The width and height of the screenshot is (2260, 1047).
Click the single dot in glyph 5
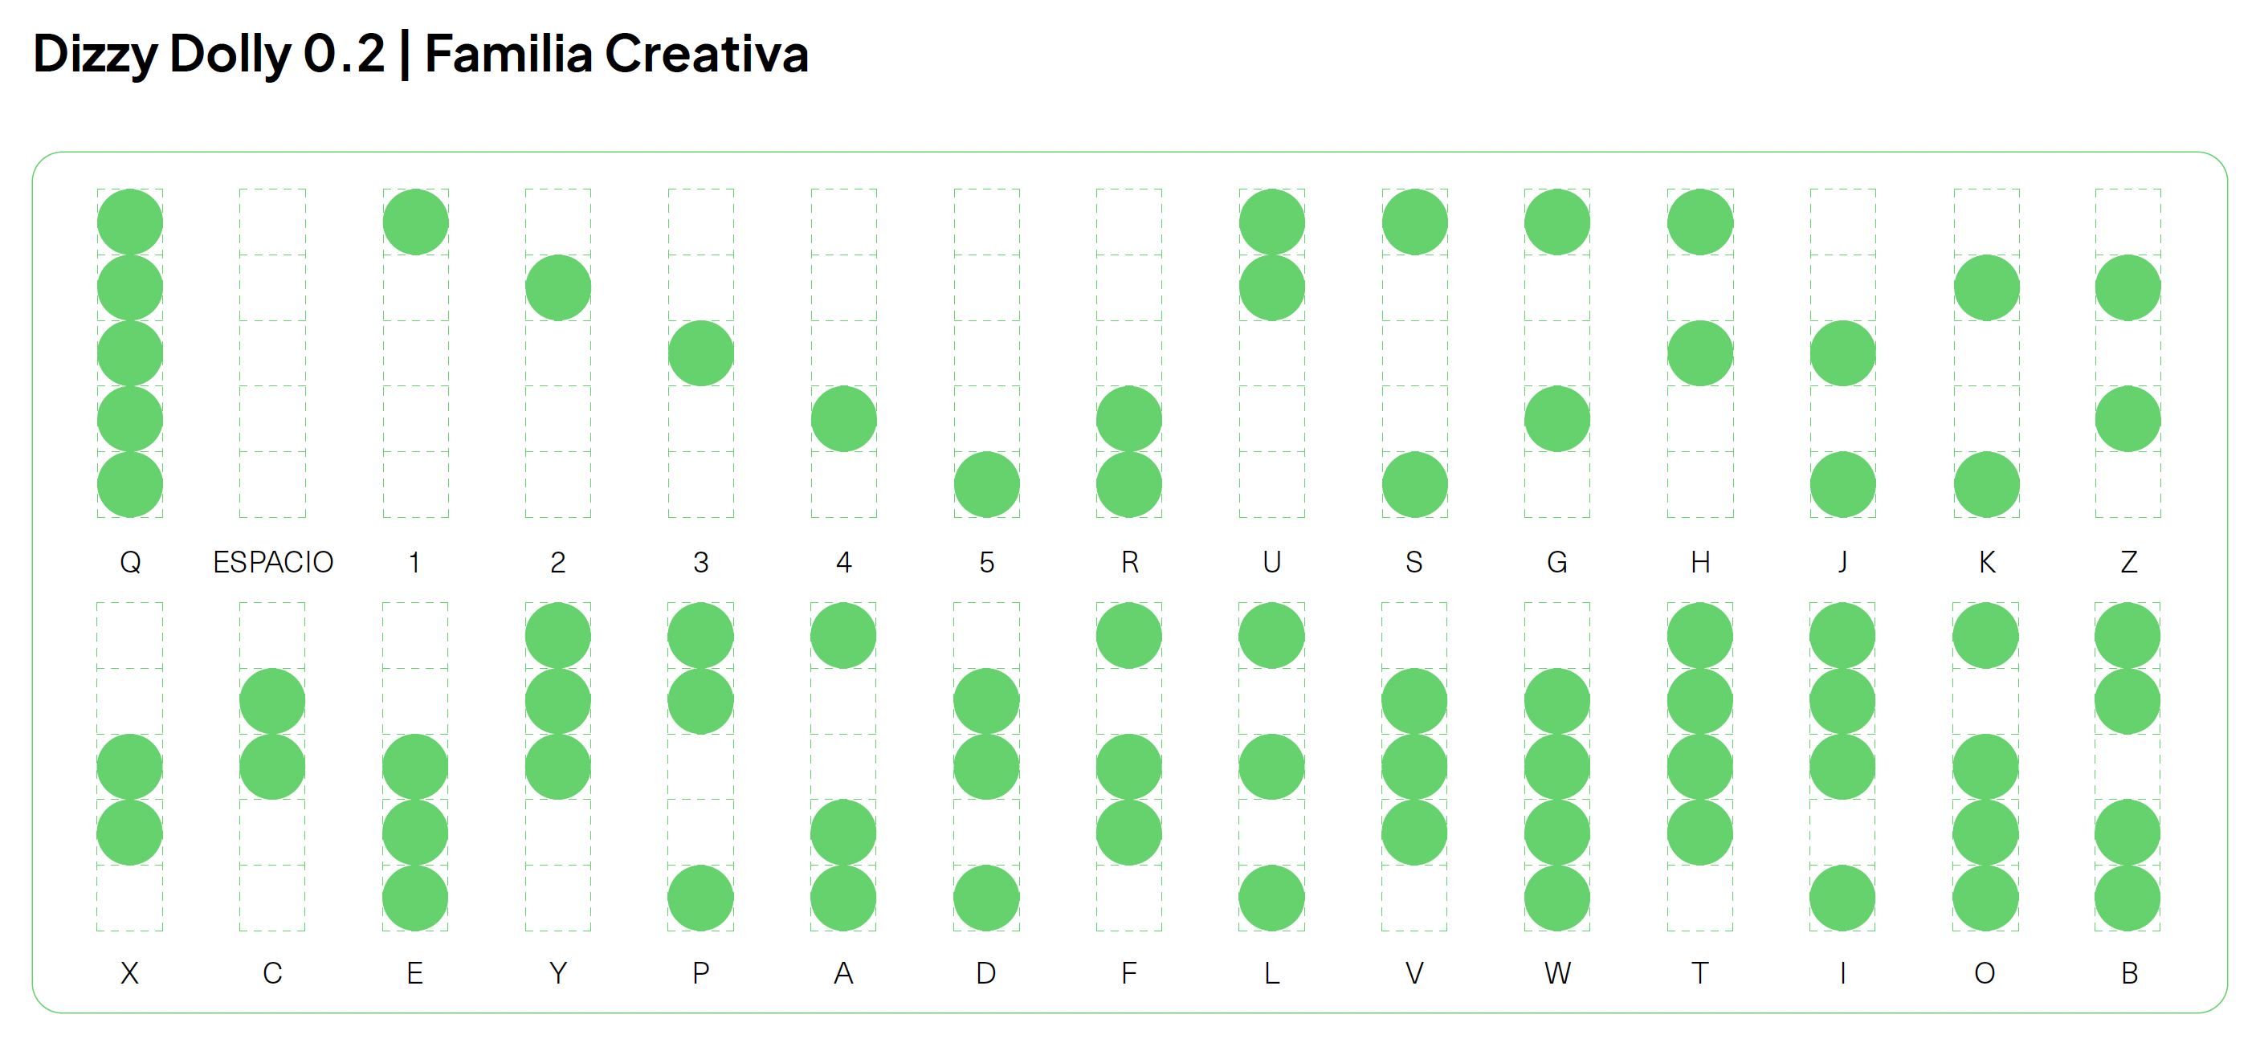[987, 485]
